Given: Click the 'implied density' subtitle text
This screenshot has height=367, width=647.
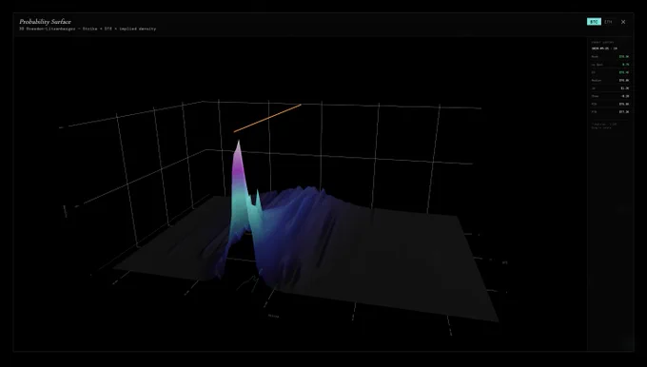Looking at the screenshot, I should pos(138,29).
